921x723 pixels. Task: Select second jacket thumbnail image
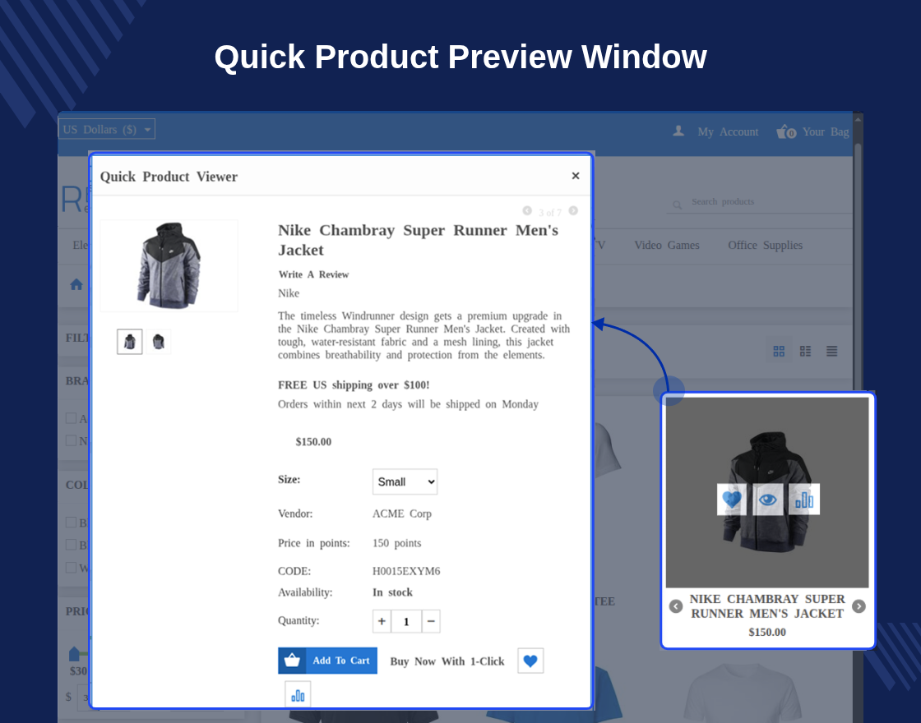pyautogui.click(x=158, y=342)
